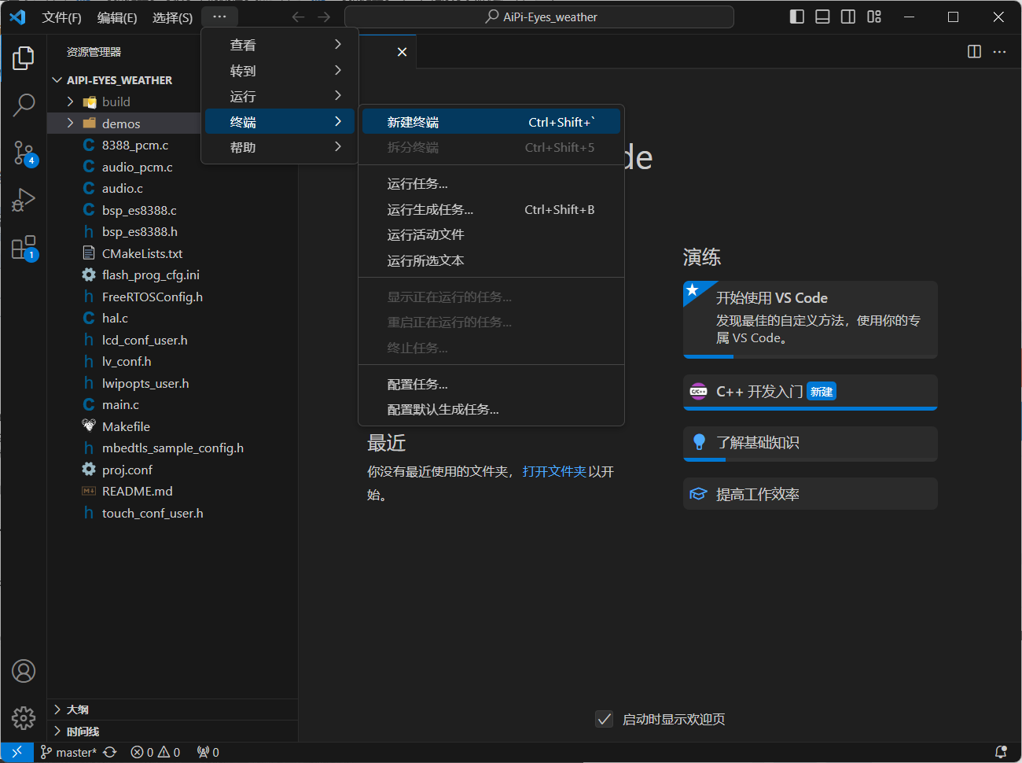The image size is (1022, 763).
Task: Expand the 大纲 outline section
Action: click(x=78, y=710)
